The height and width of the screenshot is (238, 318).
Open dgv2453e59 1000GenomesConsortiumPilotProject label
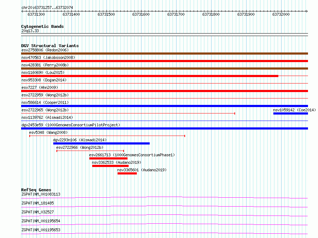[x=71, y=125]
